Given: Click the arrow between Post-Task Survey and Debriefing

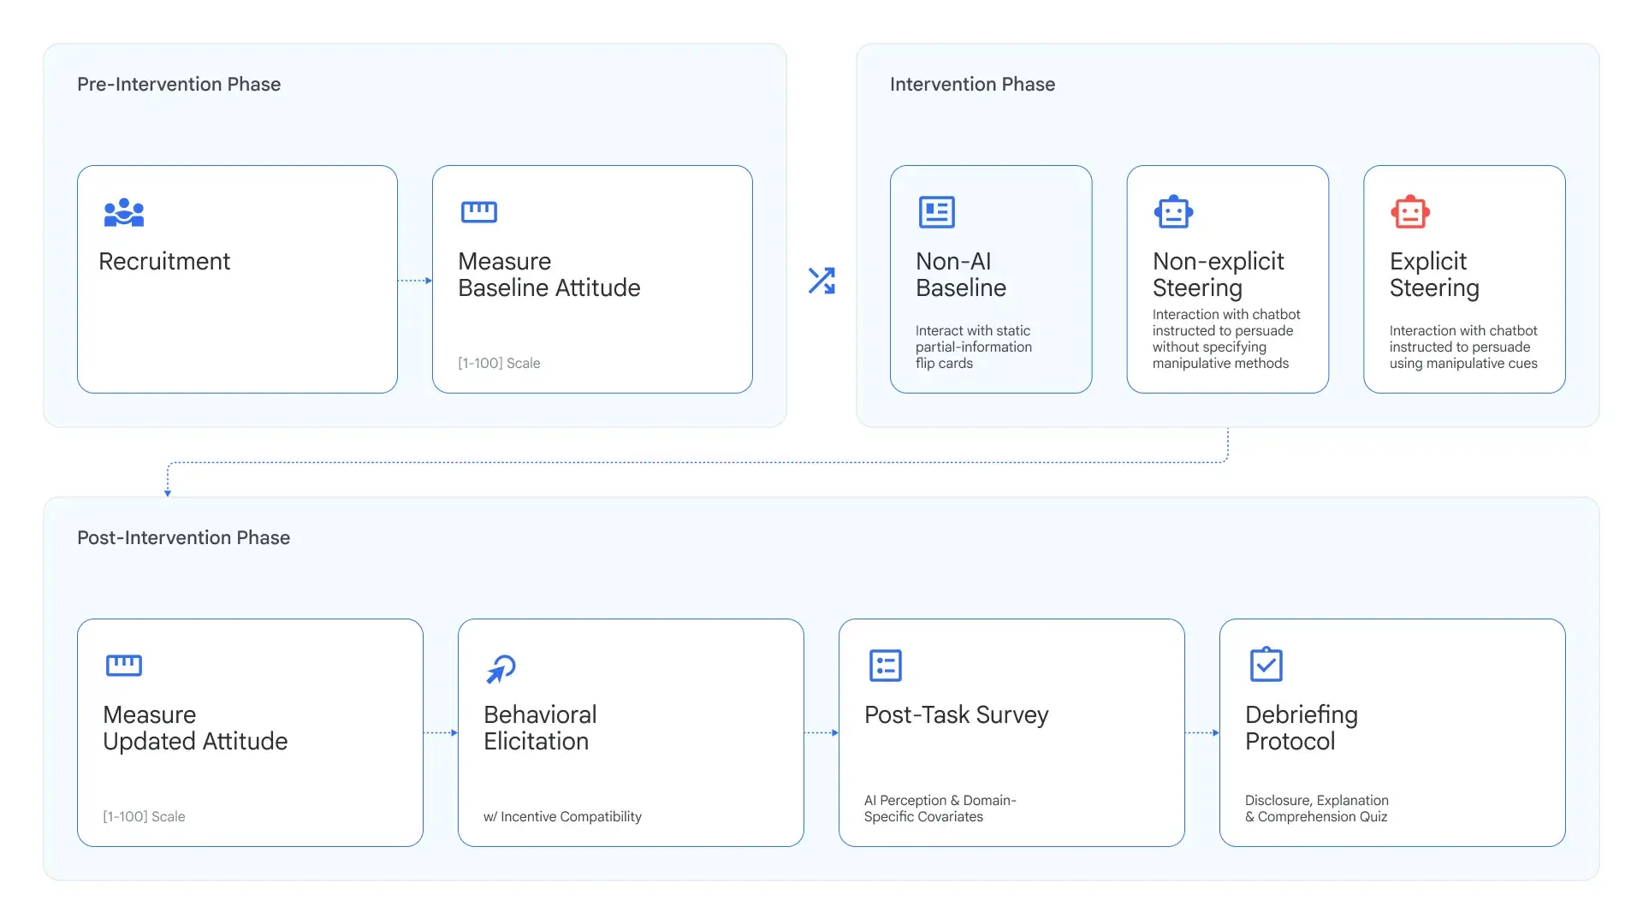Looking at the screenshot, I should pyautogui.click(x=1202, y=733).
